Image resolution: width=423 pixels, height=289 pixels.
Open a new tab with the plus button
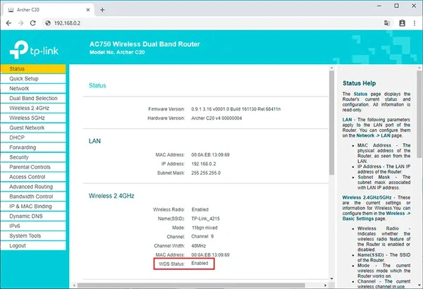pos(102,10)
